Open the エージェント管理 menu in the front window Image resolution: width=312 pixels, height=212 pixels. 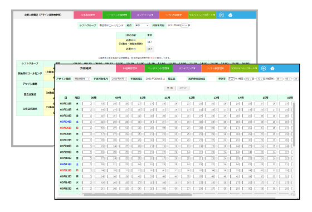(x=159, y=68)
